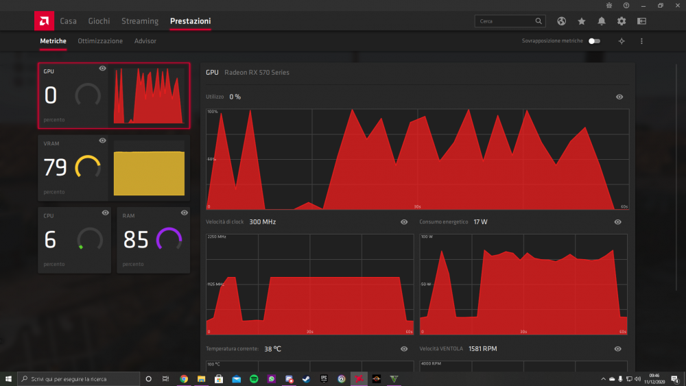Toggle eye icon on VRAM tile
Viewport: 686px width, 386px height.
(102, 141)
